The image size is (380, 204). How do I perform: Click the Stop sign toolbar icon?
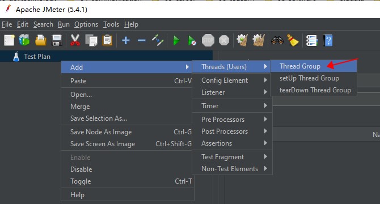[x=208, y=40]
